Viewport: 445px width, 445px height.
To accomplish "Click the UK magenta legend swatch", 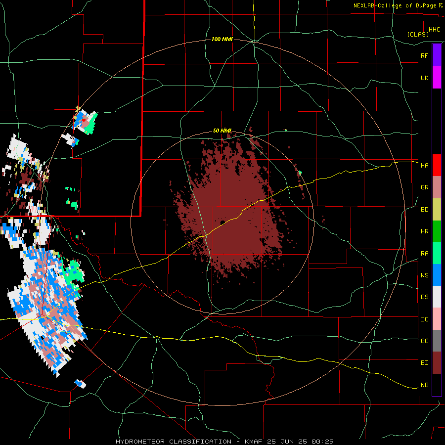I will pos(437,78).
